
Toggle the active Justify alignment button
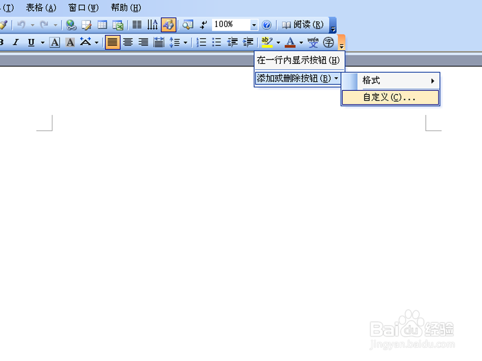(113, 42)
